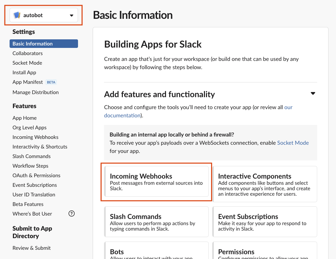The width and height of the screenshot is (336, 259).
Task: Open Org Level Apps feature
Action: (29, 128)
